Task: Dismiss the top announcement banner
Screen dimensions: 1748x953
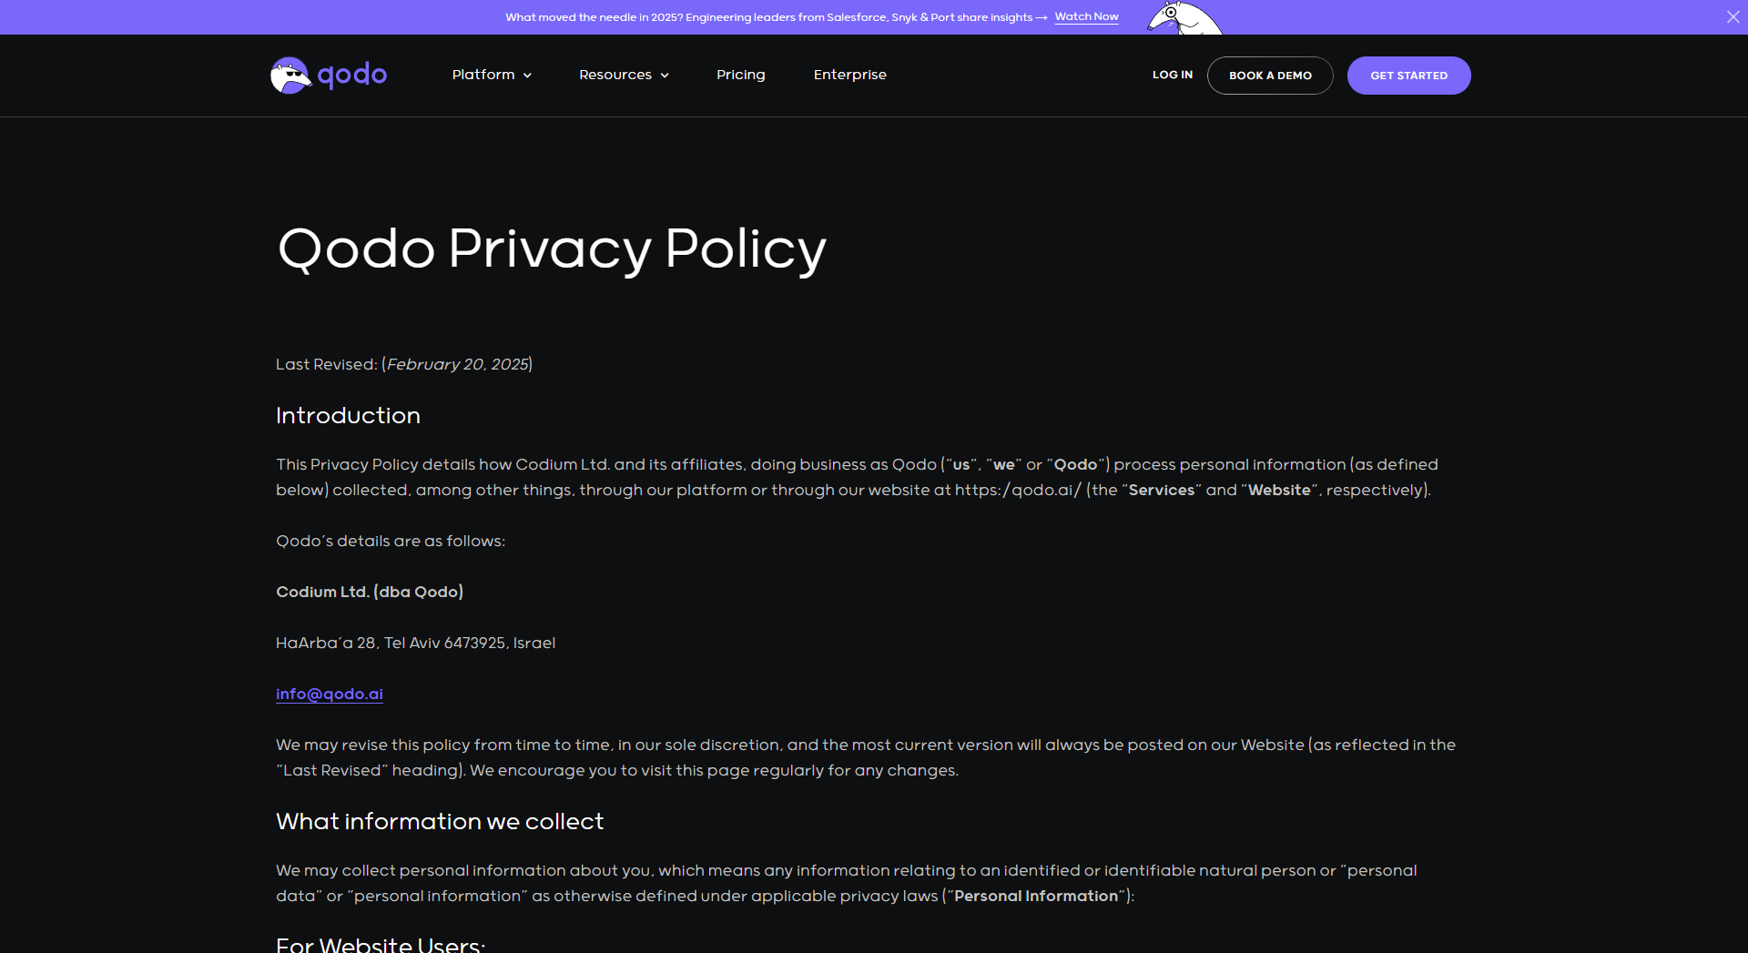Action: click(1733, 17)
